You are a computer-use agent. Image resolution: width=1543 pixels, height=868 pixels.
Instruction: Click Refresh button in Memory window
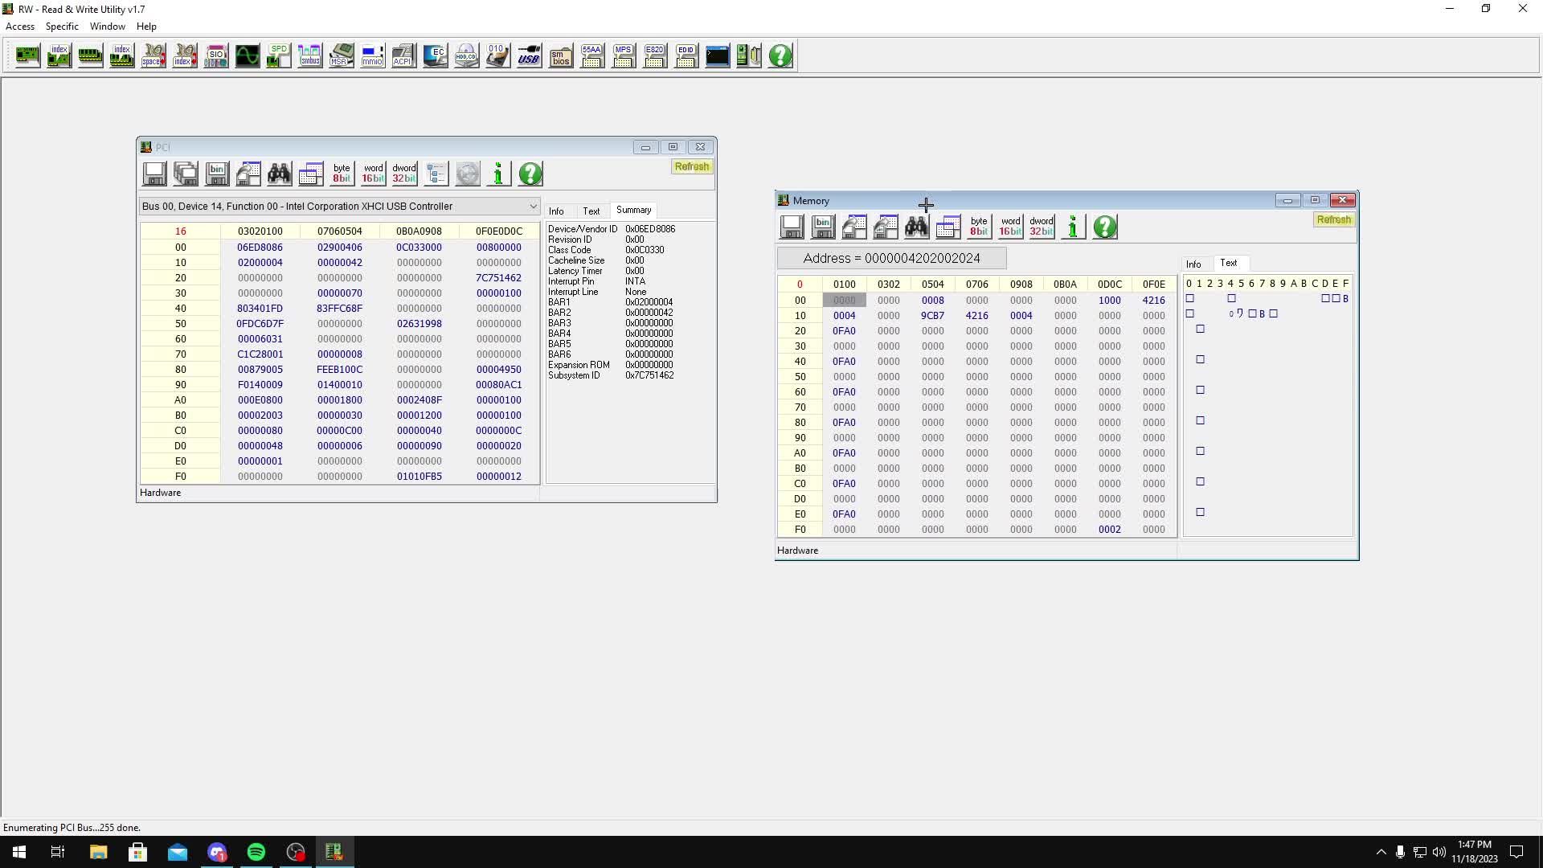1334,219
